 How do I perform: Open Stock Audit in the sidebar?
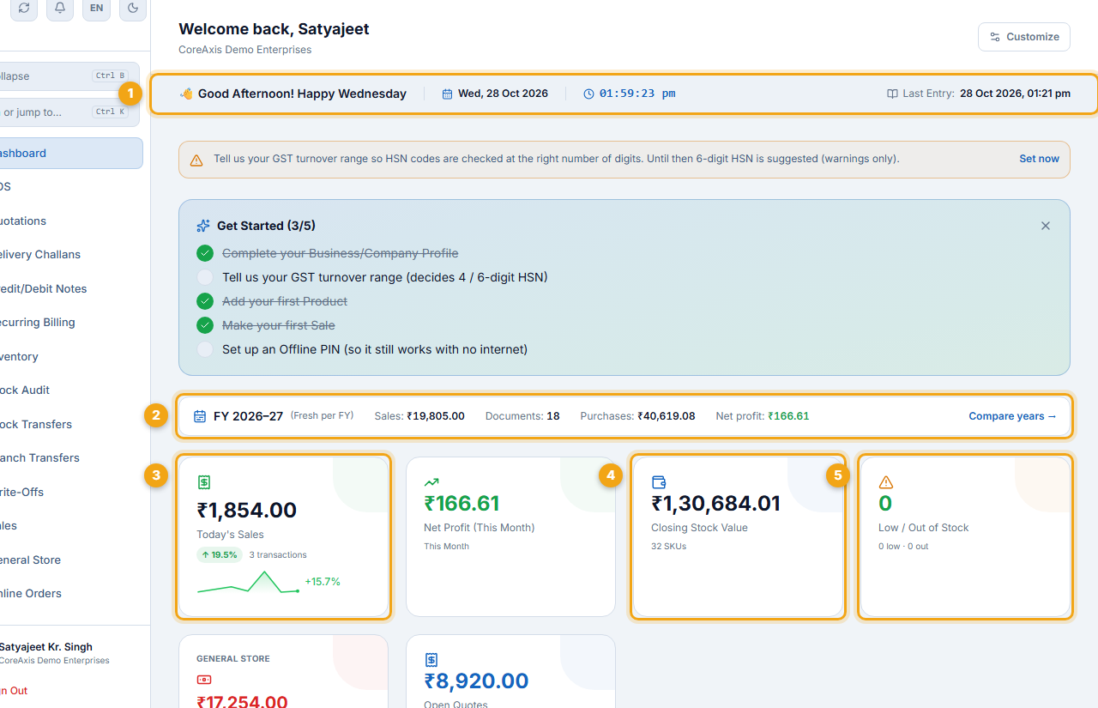[71, 390]
